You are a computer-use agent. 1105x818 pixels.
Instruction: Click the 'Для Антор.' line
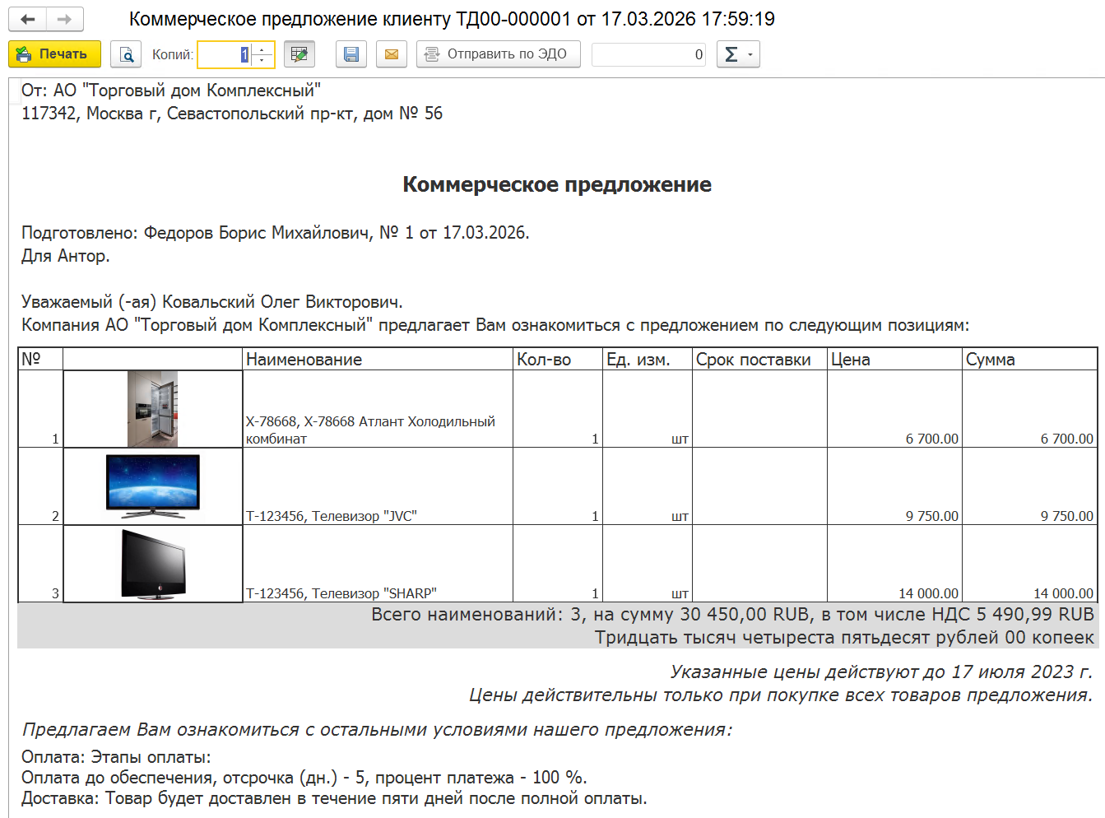66,256
